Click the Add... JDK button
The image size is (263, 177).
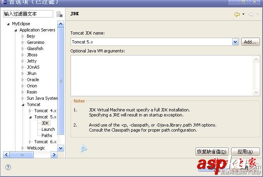point(251,42)
